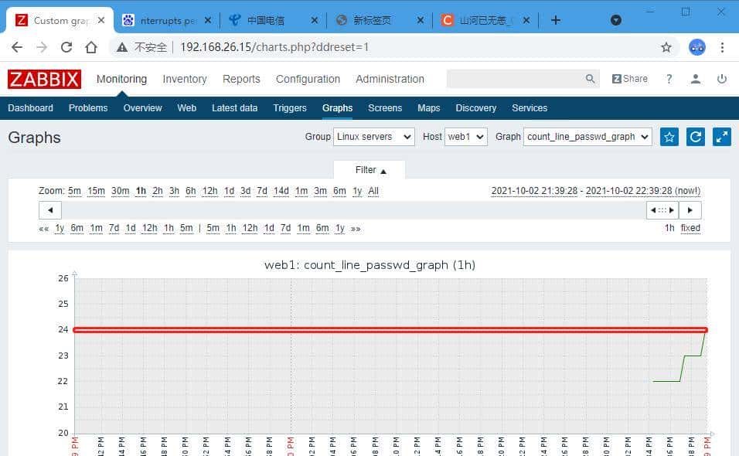The image size is (739, 456).
Task: Open Zabbix help via question mark icon
Action: [668, 79]
